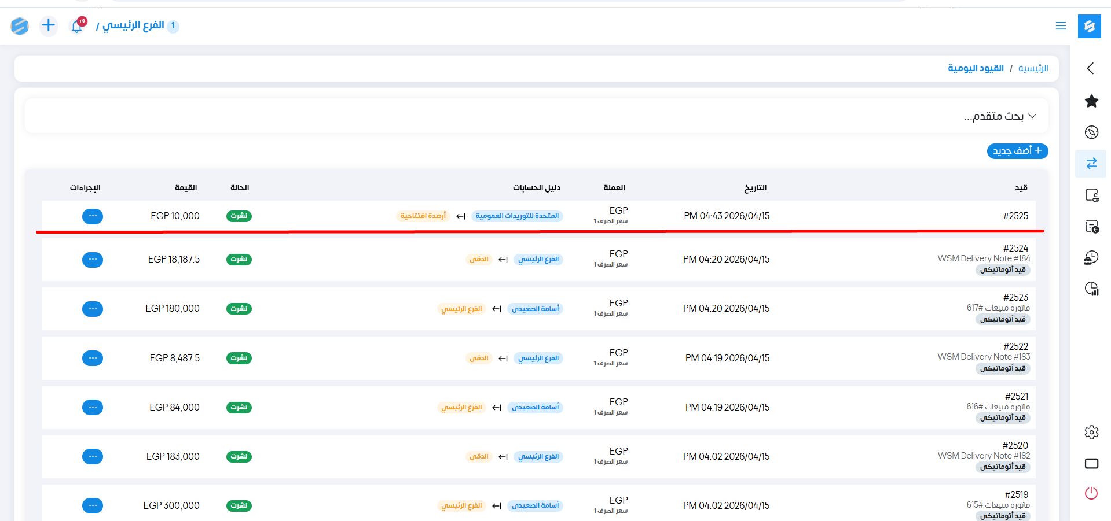Click the القيود اليومية breadcrumb item
Screen dimensions: 1111x521
point(976,68)
